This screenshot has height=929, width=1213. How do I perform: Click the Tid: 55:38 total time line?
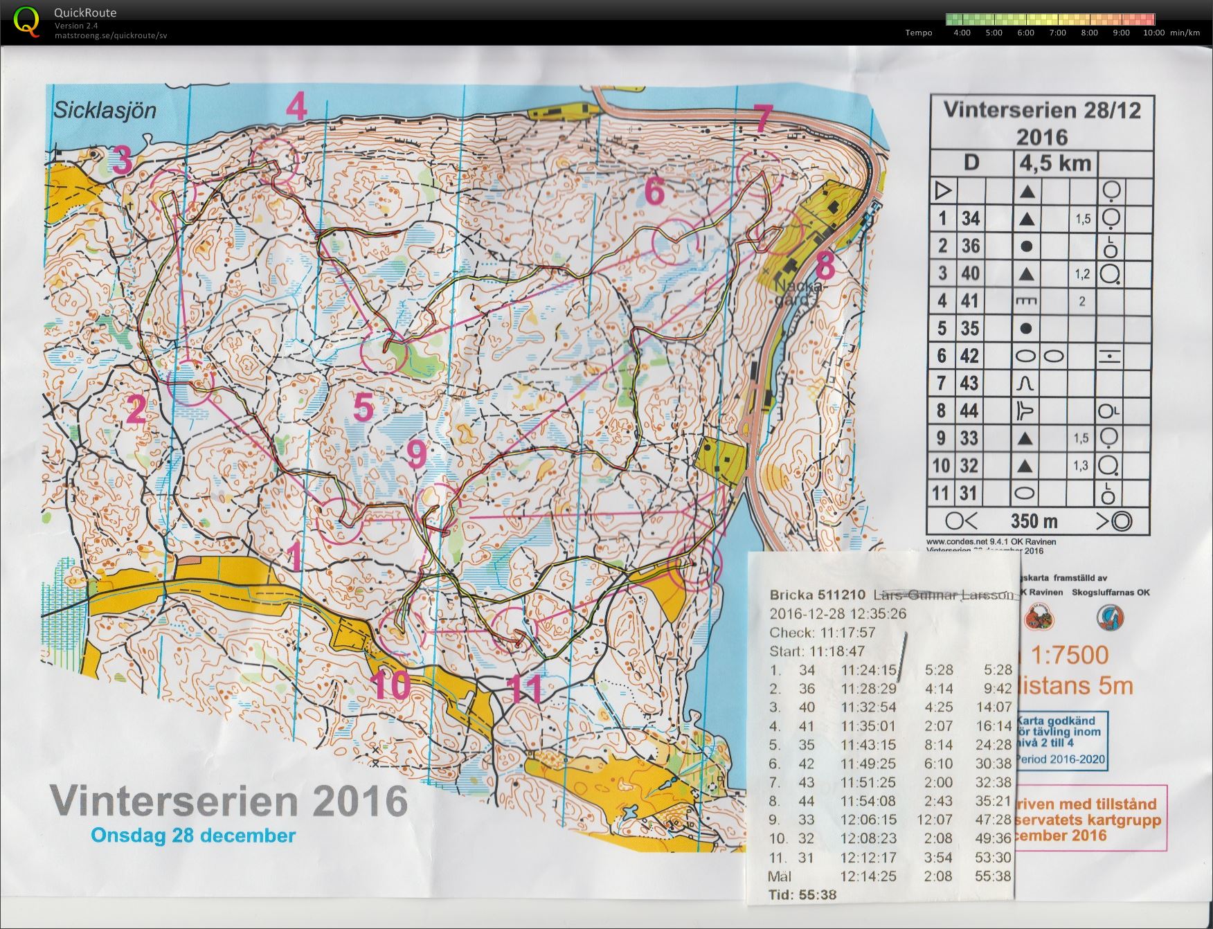point(802,894)
